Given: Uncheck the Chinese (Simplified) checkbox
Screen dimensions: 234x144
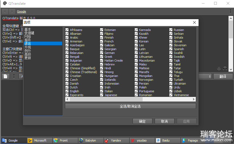Looking at the screenshot, I should click(x=67, y=68).
